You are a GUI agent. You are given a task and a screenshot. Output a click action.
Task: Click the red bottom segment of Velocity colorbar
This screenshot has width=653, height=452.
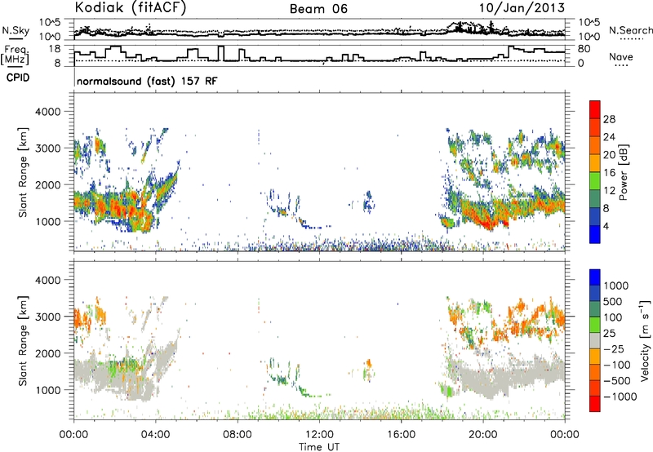pyautogui.click(x=595, y=404)
